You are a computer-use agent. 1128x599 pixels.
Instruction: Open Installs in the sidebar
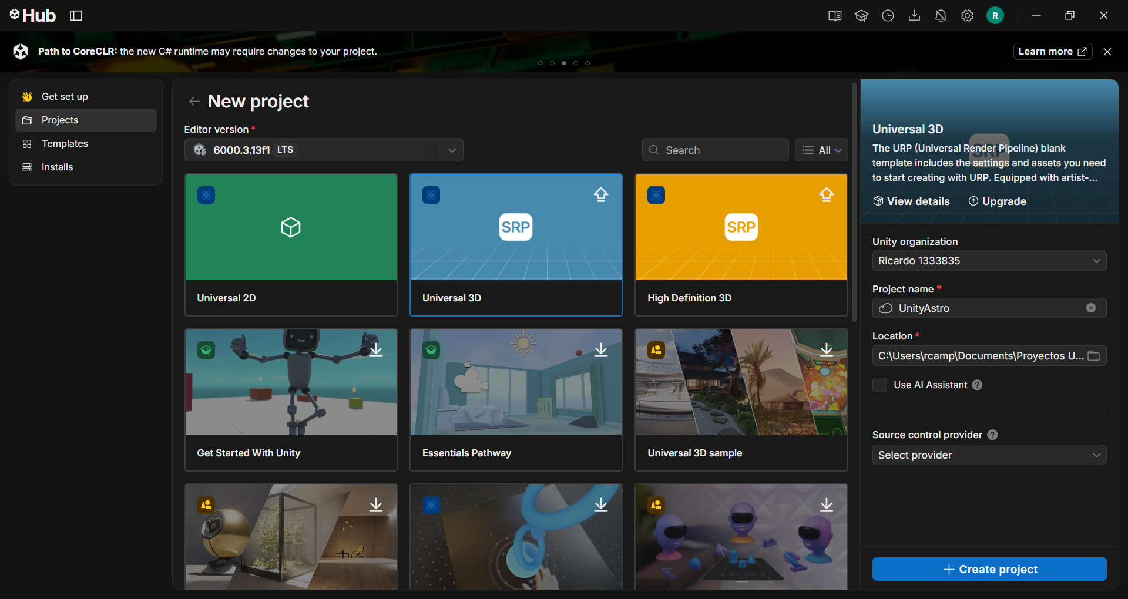click(86, 167)
